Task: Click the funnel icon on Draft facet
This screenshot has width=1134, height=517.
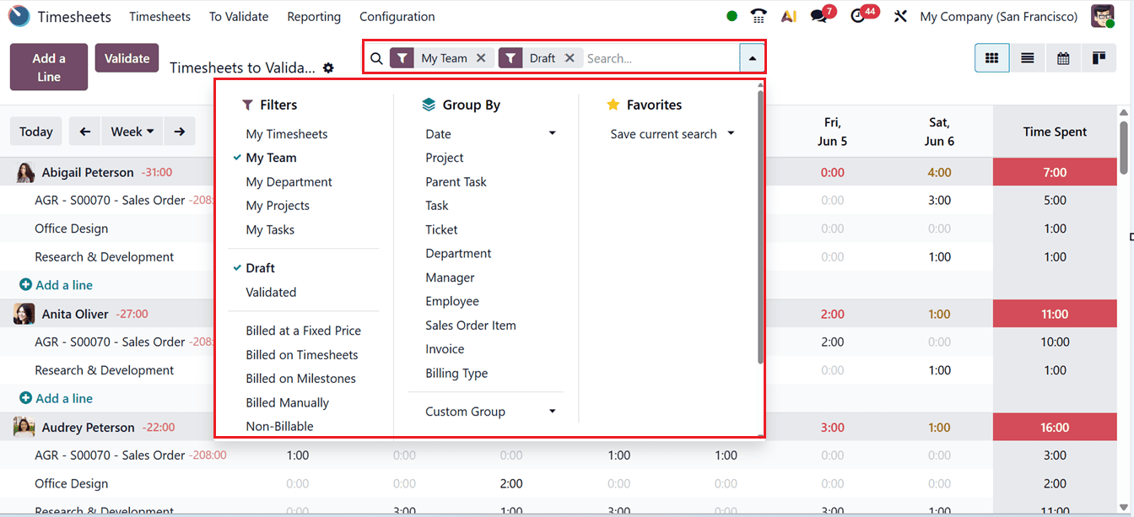Action: click(x=511, y=58)
